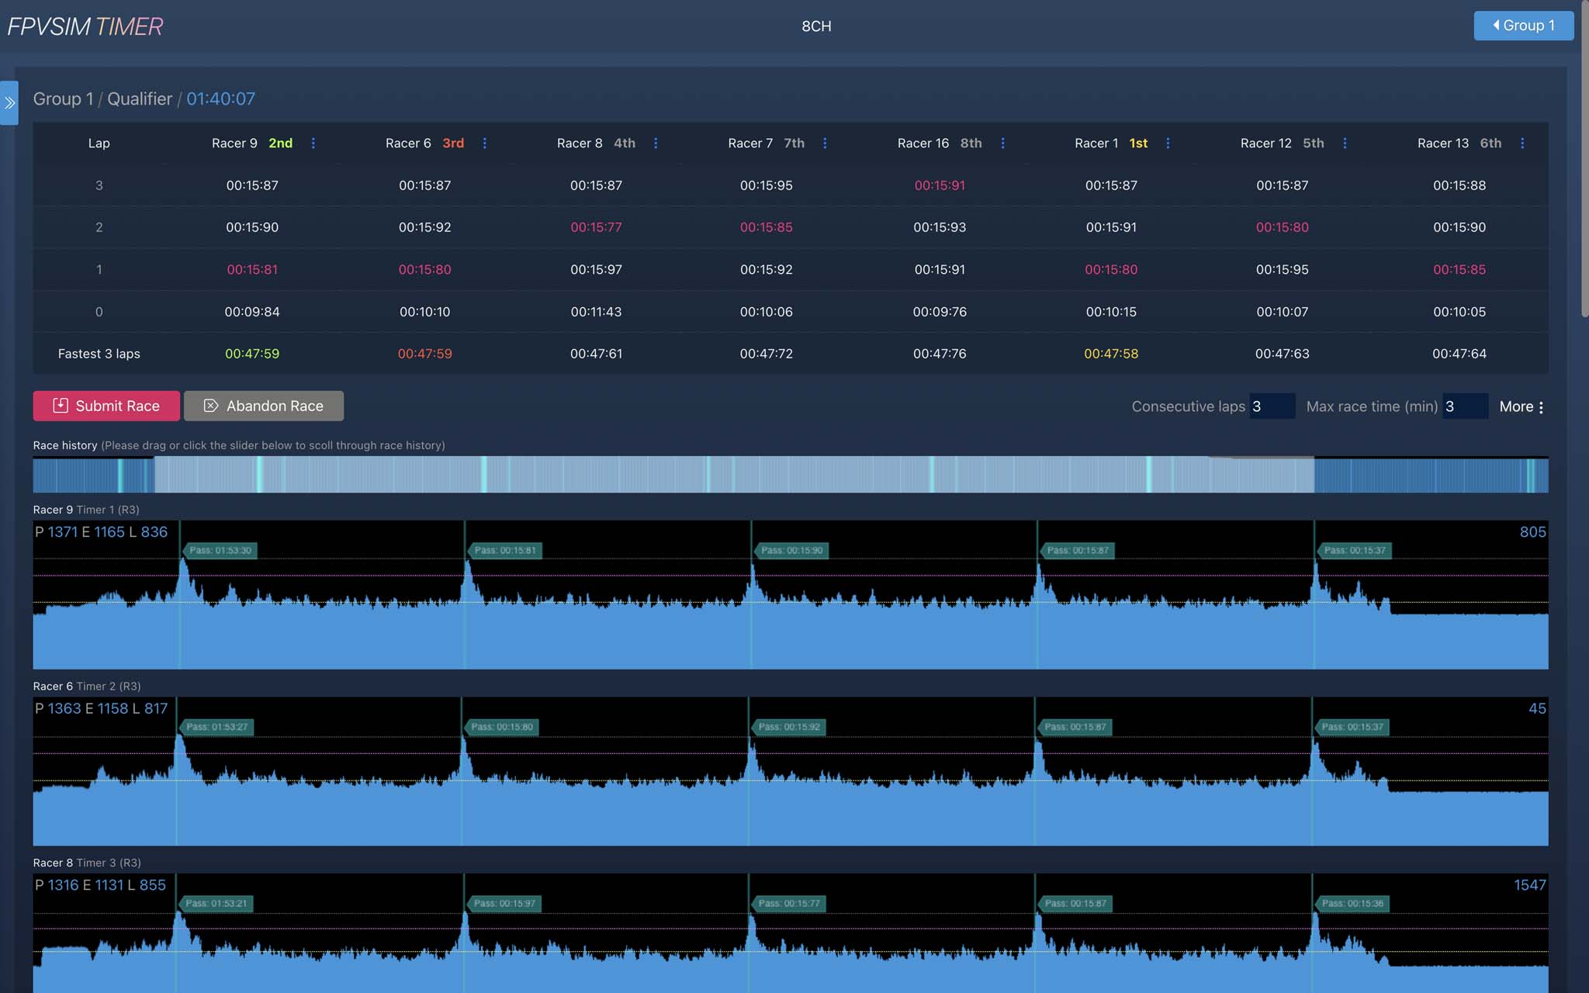Click the Abandon Race button

[x=264, y=406]
